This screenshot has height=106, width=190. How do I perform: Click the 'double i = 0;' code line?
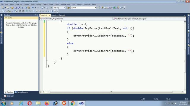click(x=77, y=24)
